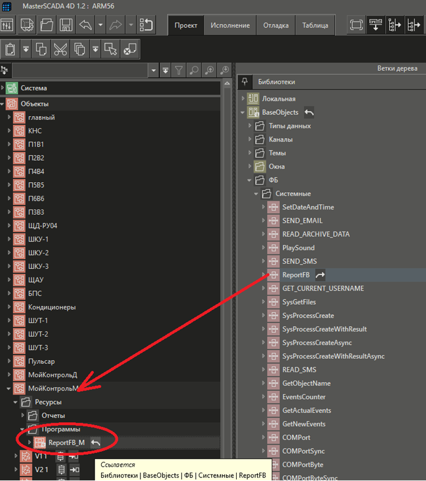Toggle the pin icon on Библиотеки panel
Viewport: 426px width, 481px height.
(x=243, y=82)
